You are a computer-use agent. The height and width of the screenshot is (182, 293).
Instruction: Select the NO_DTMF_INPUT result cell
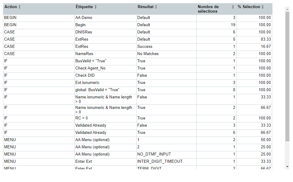[x=166, y=154]
